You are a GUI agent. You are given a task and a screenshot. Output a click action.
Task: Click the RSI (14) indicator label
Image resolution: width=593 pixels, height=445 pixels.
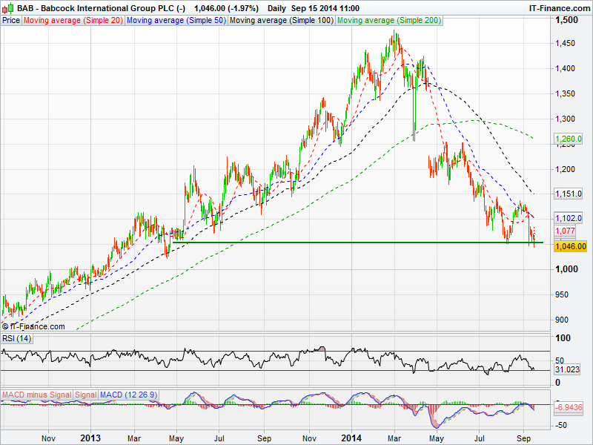pyautogui.click(x=16, y=339)
